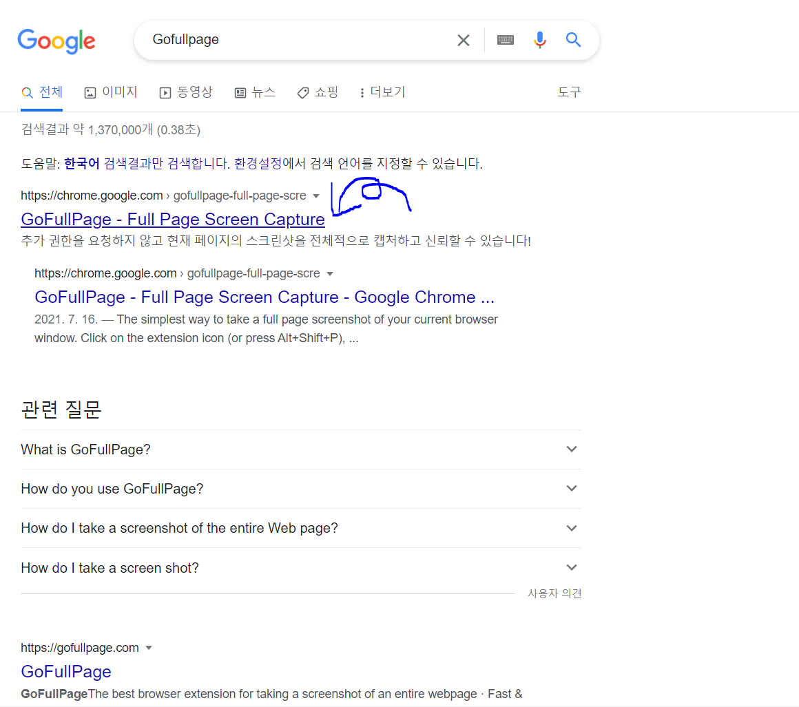Click the https://gofullpage.com URL text
The width and height of the screenshot is (799, 707).
click(80, 648)
